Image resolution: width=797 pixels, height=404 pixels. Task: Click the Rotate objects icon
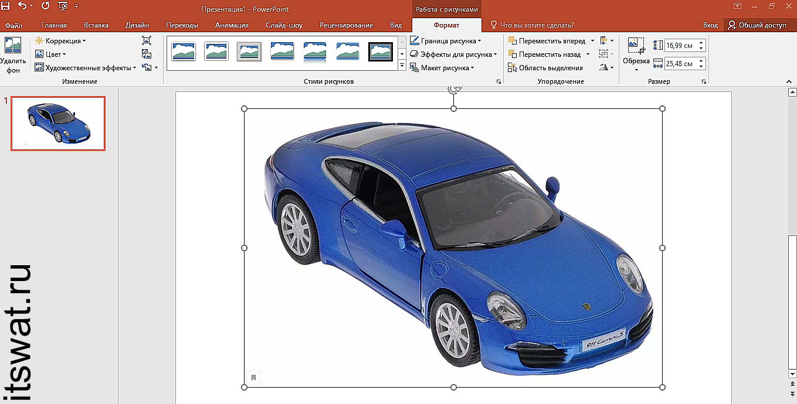[x=604, y=68]
